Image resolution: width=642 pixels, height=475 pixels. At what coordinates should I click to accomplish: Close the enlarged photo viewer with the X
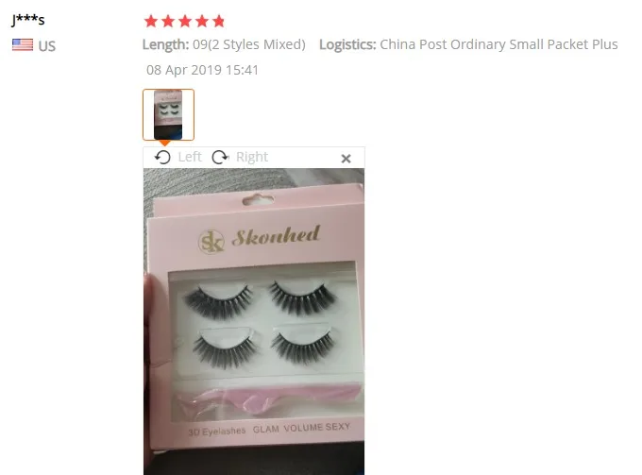346,159
